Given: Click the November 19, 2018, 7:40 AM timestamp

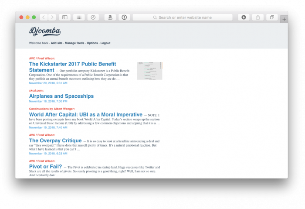Looking at the screenshot, I should click(x=48, y=127).
